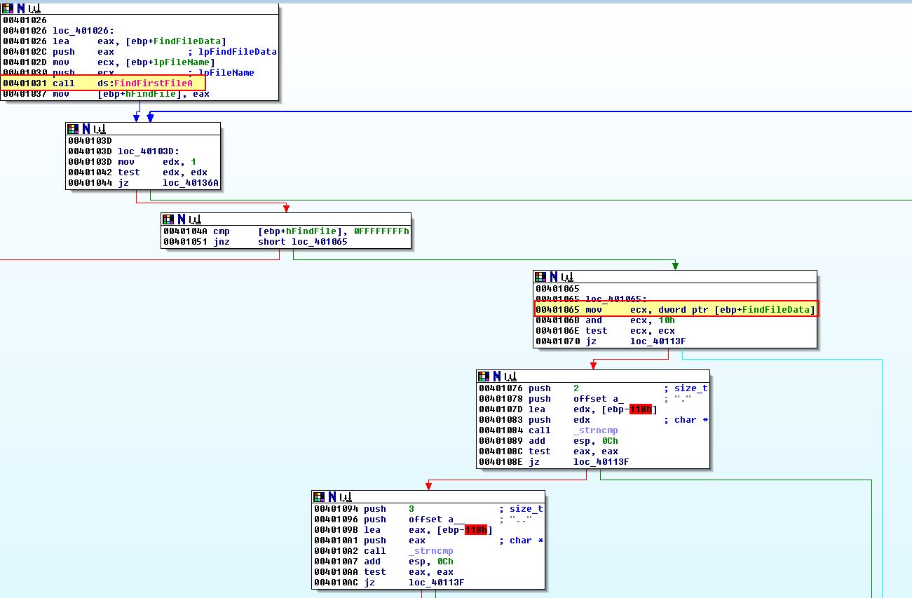Click jz loc_40113F at address 0040108E
Screen dimensions: 912x598
click(554, 461)
